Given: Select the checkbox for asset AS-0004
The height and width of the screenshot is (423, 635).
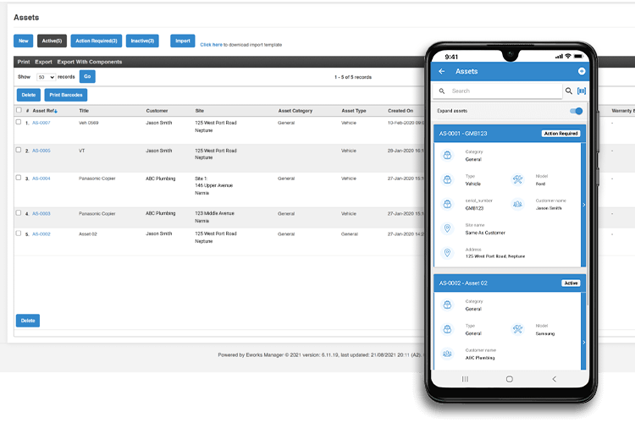Looking at the screenshot, I should [x=19, y=179].
